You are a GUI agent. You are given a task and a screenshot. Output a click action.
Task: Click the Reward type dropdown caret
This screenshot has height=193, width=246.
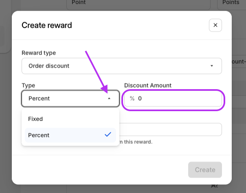point(212,66)
